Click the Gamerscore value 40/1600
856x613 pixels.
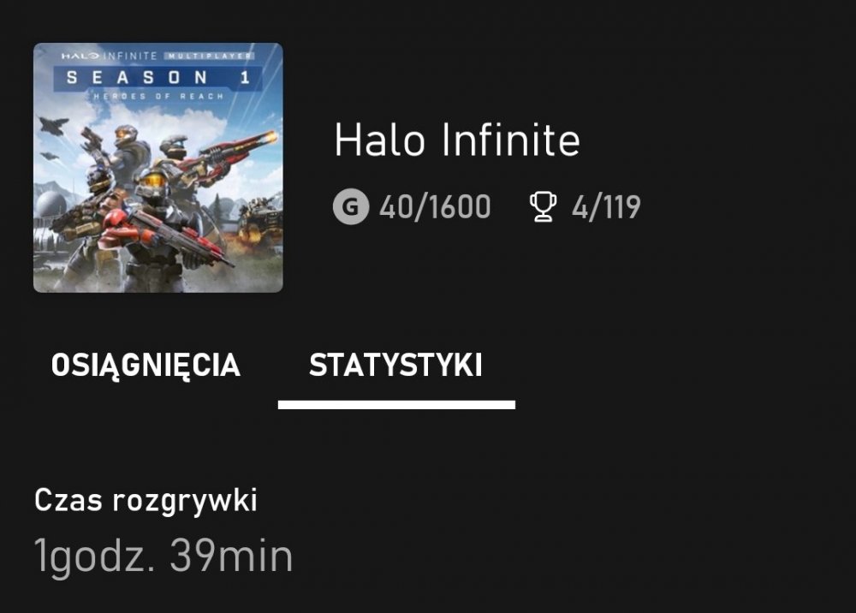tap(435, 205)
